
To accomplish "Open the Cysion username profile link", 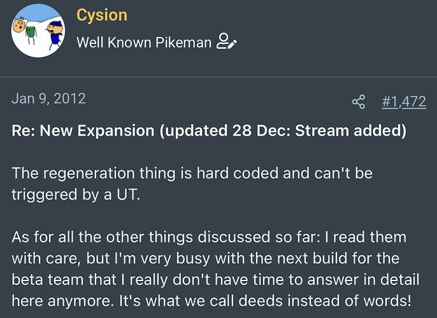I will click(x=102, y=15).
